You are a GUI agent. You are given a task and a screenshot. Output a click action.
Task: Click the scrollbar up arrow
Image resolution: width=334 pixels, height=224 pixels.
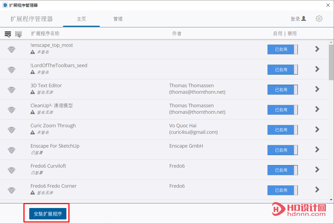(331, 43)
